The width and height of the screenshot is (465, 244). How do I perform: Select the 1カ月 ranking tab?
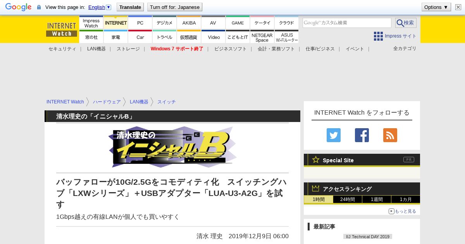[406, 199]
